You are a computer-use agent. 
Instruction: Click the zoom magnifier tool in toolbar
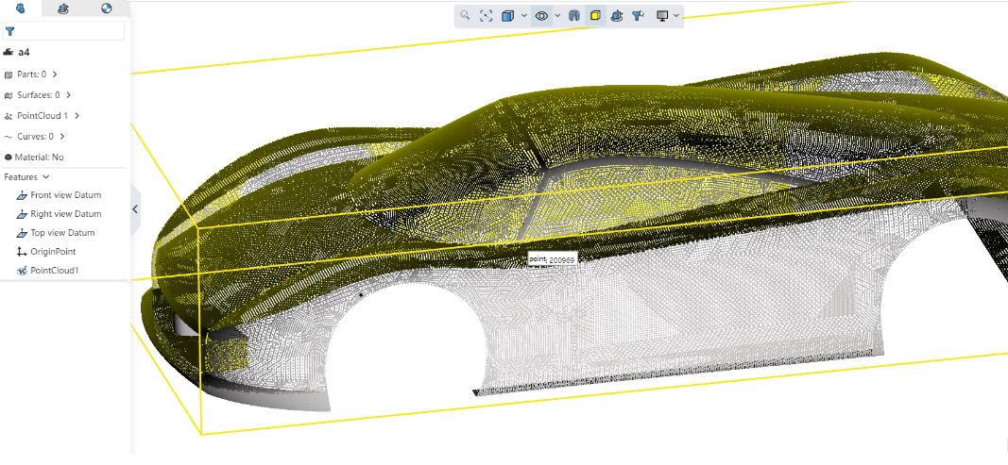coord(466,16)
